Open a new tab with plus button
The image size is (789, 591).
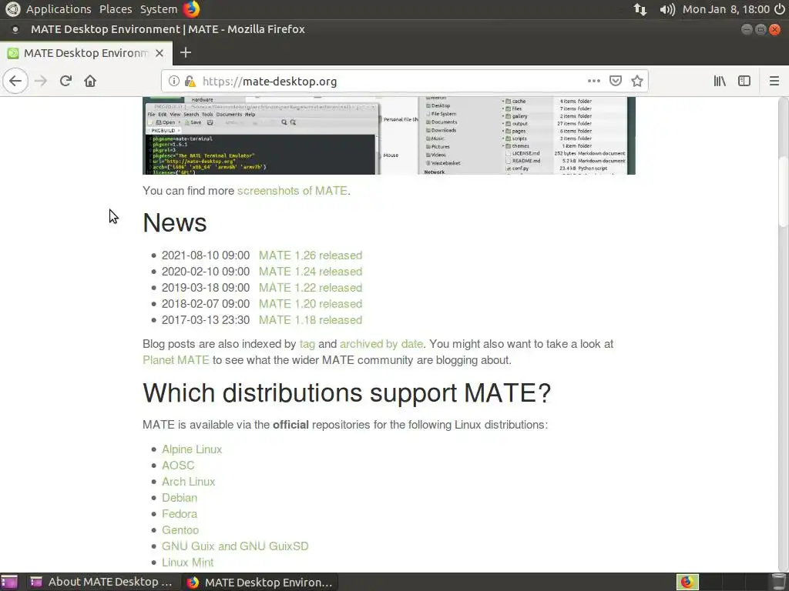pyautogui.click(x=186, y=53)
